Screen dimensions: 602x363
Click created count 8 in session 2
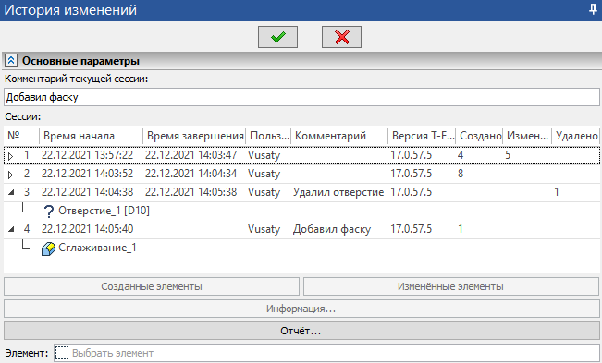click(461, 174)
